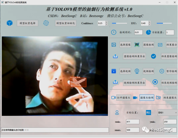Adjust the IOU slider
The image size is (178, 138).
[164, 23]
